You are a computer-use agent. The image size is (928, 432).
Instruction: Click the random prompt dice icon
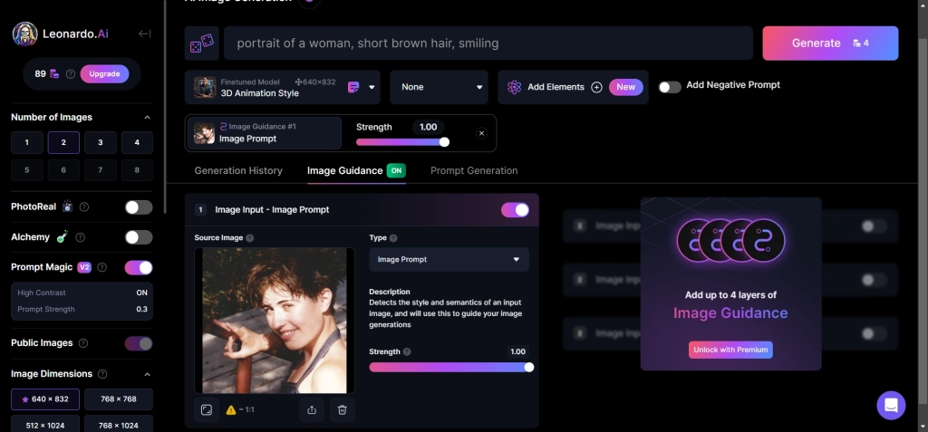point(202,43)
